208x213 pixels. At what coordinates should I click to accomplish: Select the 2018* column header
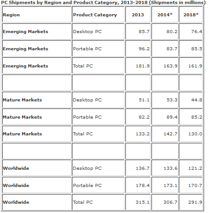[191, 15]
